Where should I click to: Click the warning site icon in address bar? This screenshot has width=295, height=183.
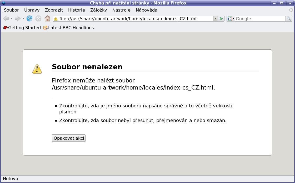pos(56,19)
